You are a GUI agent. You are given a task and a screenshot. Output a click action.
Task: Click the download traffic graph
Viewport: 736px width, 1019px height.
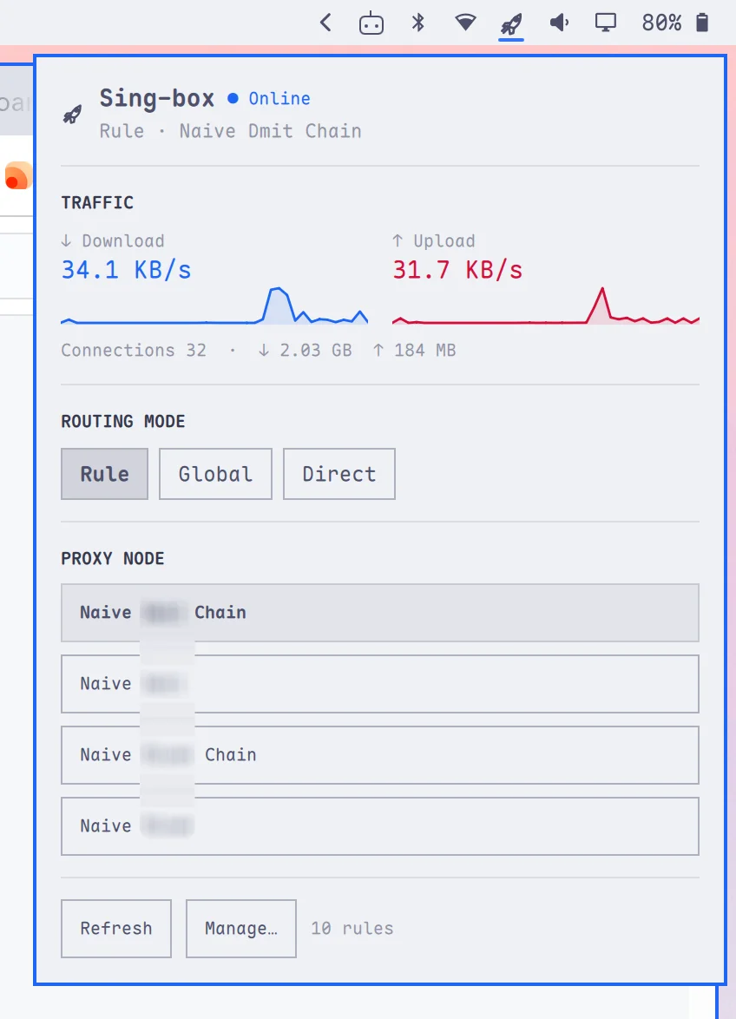coord(214,306)
